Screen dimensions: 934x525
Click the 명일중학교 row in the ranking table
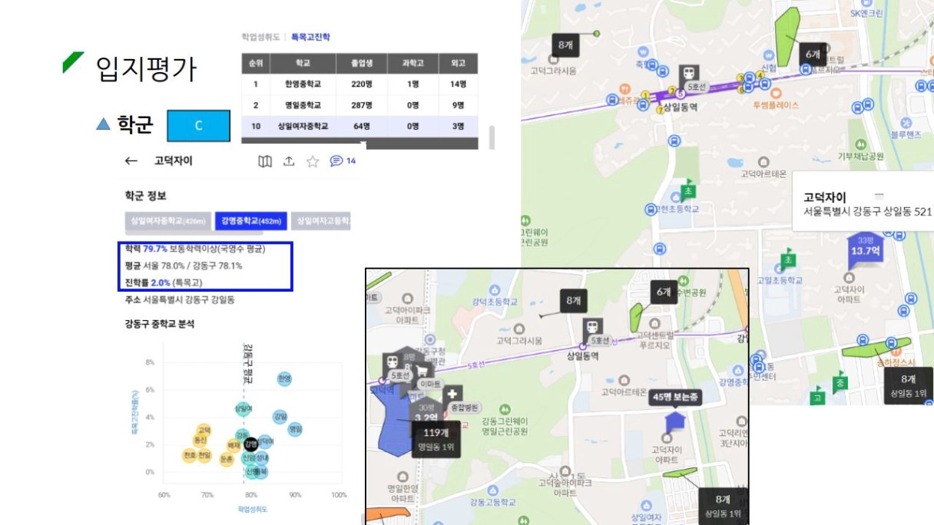359,105
